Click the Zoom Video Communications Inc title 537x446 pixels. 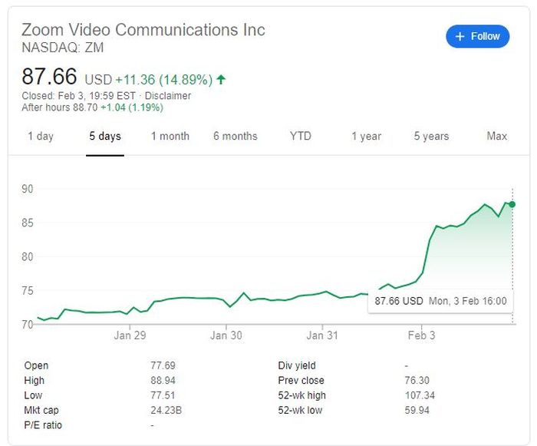pyautogui.click(x=143, y=30)
